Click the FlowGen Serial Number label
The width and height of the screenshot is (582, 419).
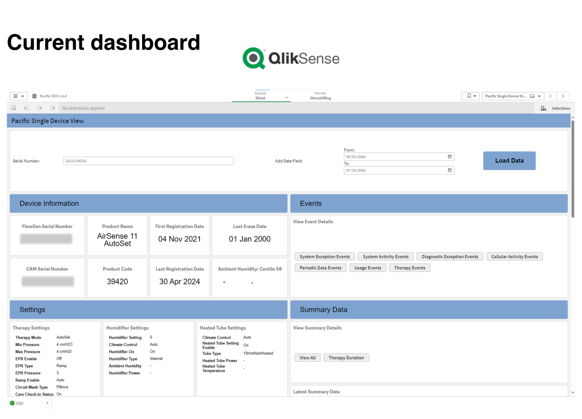(x=47, y=226)
